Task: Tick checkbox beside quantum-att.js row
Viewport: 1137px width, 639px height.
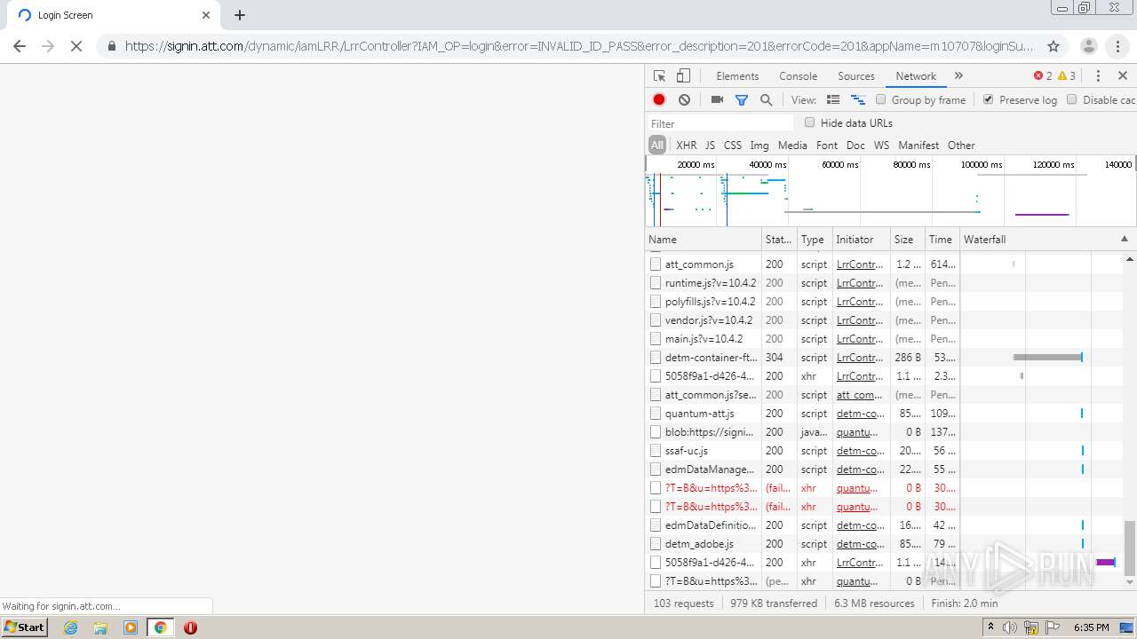Action: point(656,413)
